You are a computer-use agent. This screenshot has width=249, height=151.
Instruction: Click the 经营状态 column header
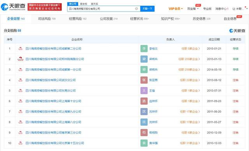235,39
